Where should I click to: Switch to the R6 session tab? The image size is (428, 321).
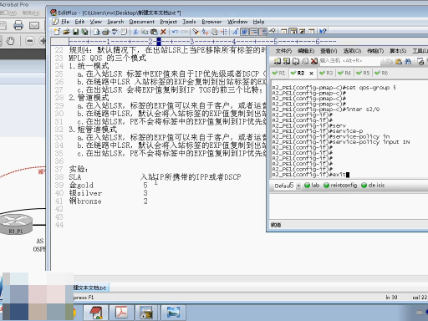tap(381, 73)
